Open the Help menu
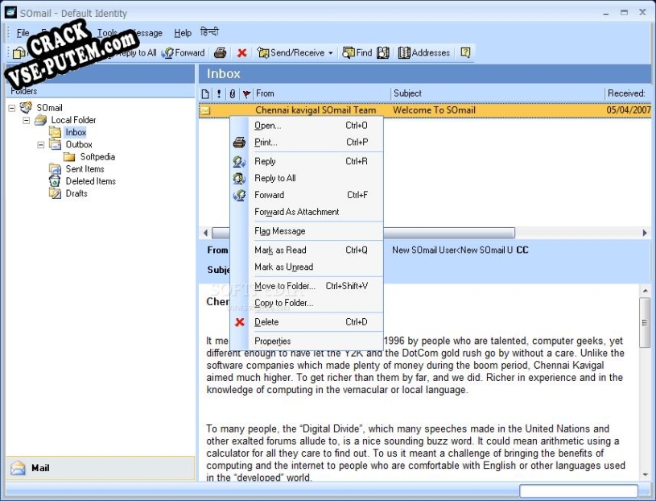The image size is (656, 501). 183,33
